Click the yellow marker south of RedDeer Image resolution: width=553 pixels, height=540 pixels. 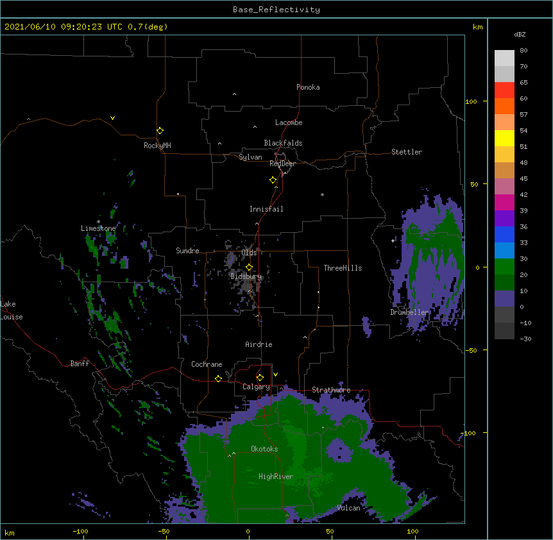click(273, 180)
